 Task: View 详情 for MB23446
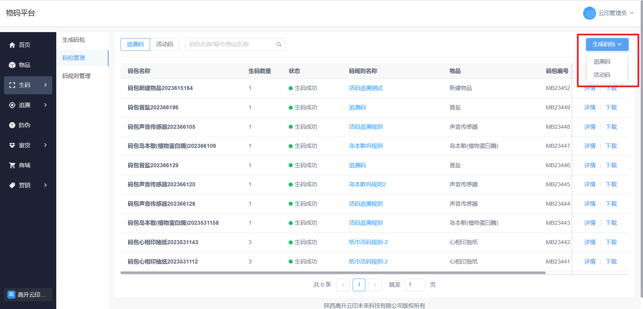[590, 166]
